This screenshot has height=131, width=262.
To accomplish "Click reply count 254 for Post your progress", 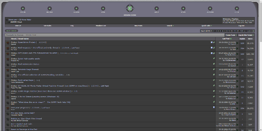I will 242,108.
